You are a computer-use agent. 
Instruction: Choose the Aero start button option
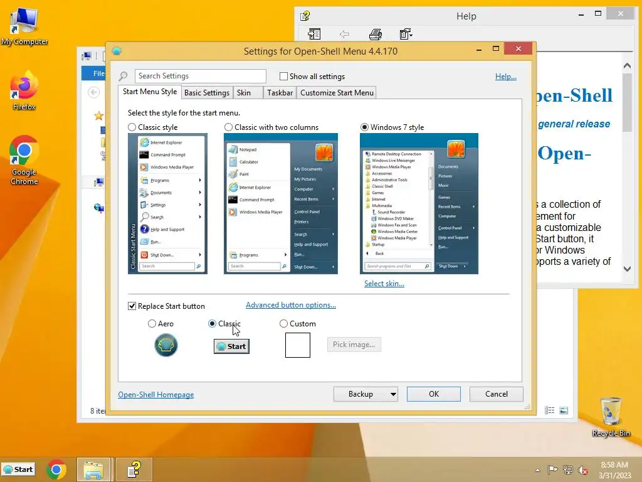(152, 324)
